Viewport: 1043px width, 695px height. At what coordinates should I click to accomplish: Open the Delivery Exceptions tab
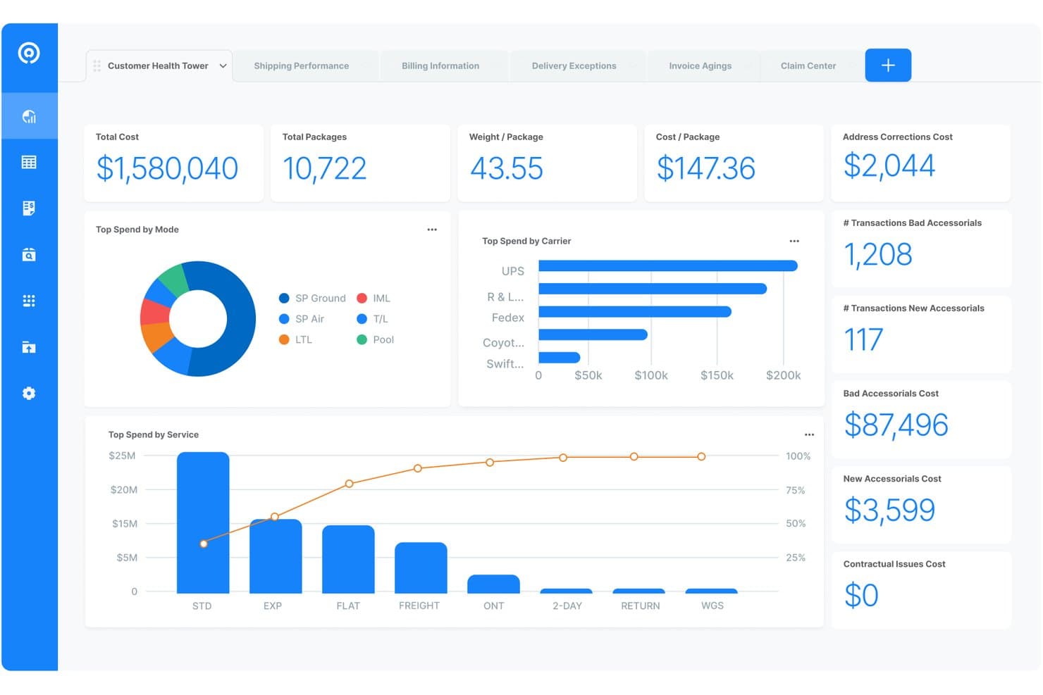574,65
